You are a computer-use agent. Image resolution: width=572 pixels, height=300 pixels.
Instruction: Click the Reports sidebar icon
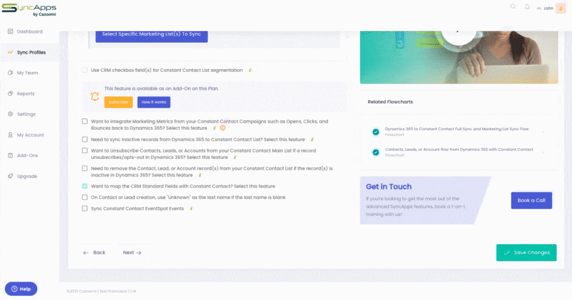coord(10,93)
